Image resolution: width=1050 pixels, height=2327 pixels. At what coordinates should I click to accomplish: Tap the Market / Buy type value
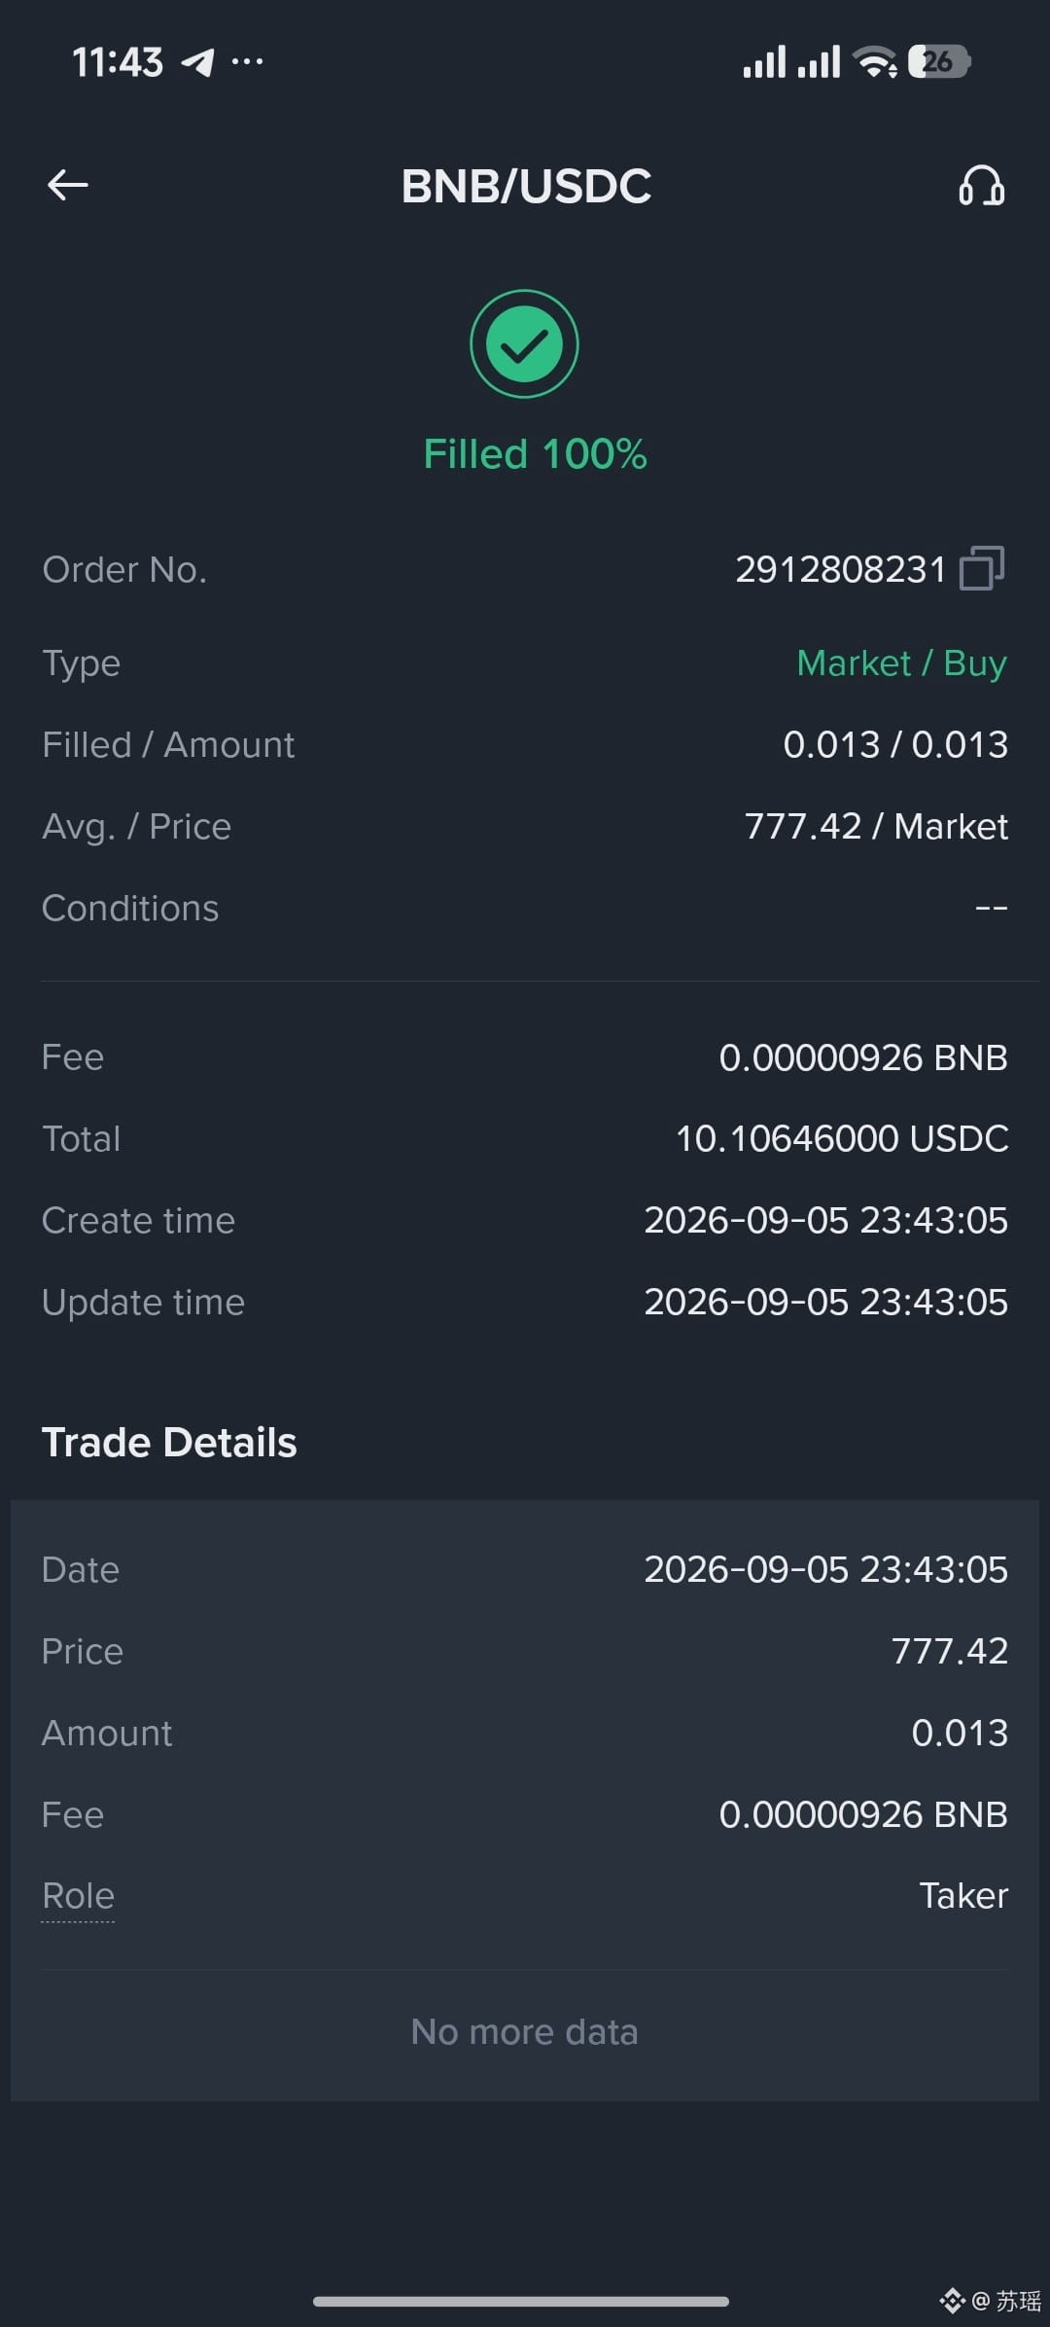tap(901, 663)
